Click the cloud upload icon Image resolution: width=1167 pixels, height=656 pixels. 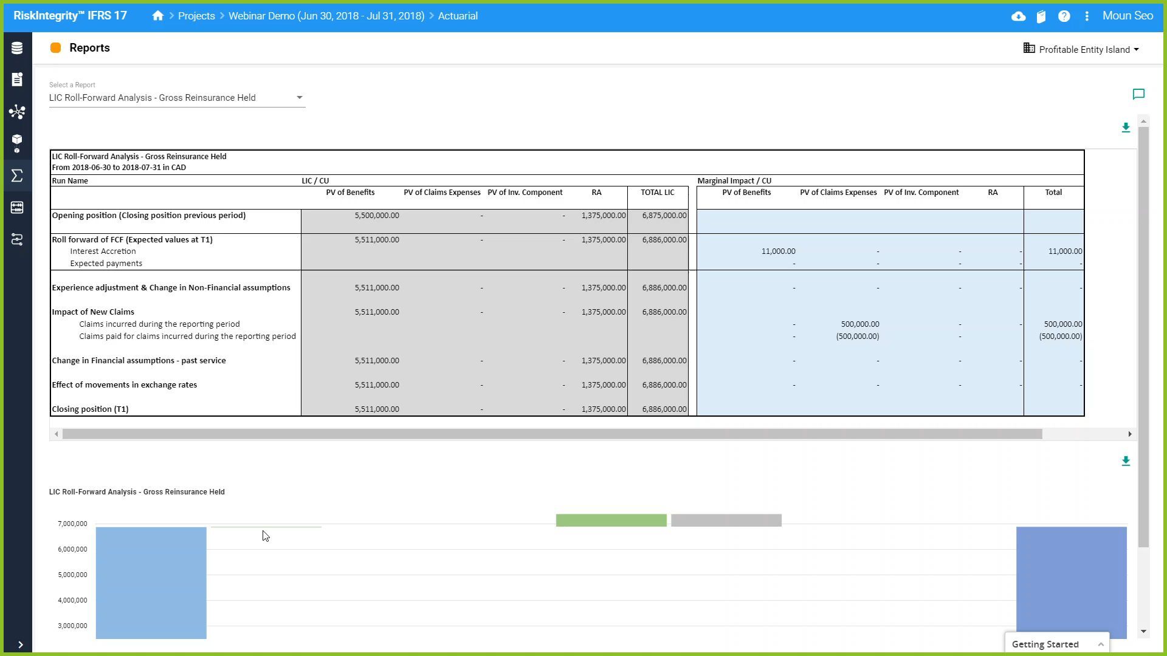click(x=1018, y=16)
